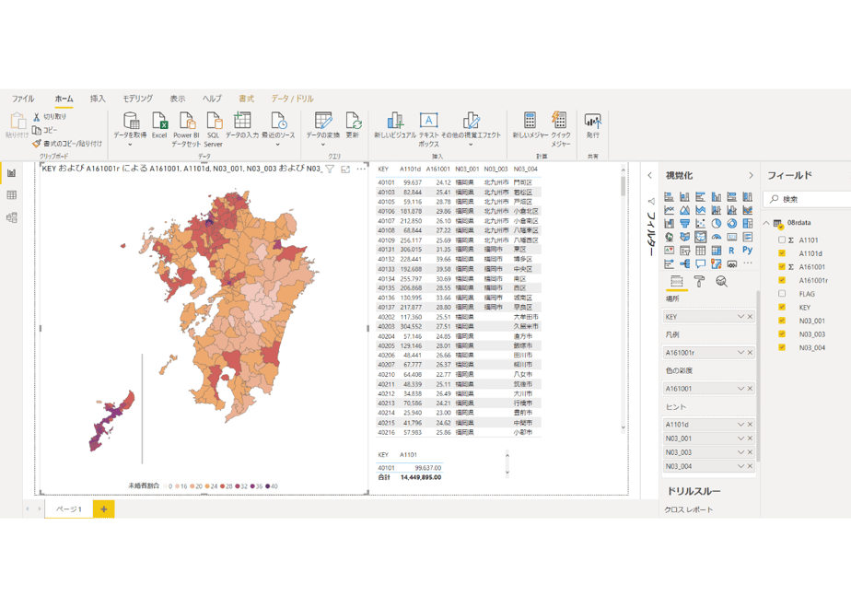Add a new page with plus button
The height and width of the screenshot is (608, 851).
pyautogui.click(x=104, y=509)
